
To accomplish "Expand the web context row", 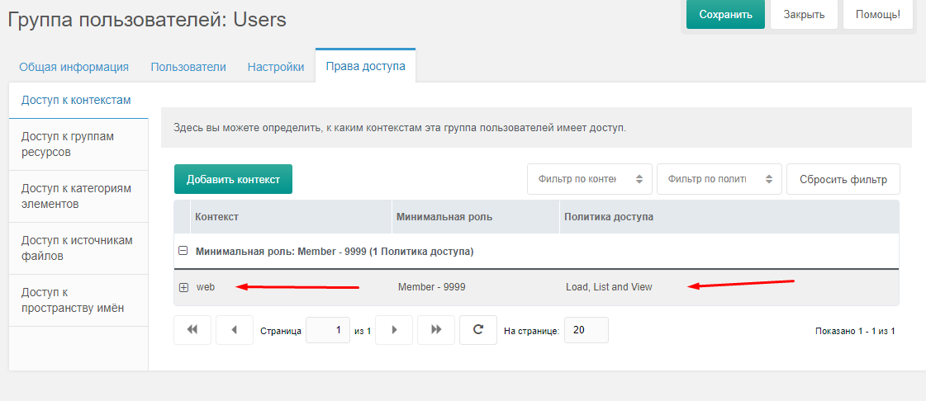I will (183, 287).
